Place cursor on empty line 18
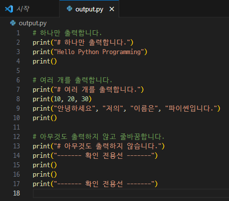The image size is (229, 201). click(131, 193)
